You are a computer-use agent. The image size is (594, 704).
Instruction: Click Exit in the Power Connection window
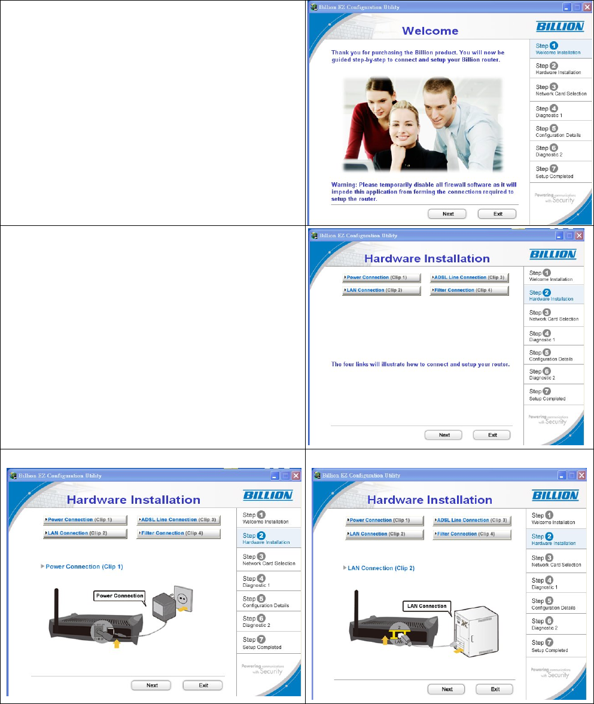click(x=203, y=685)
